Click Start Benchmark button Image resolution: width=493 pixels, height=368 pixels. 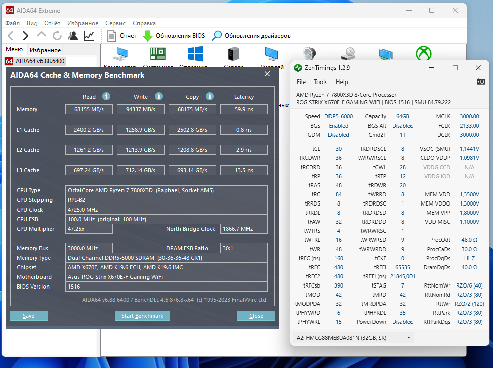[x=142, y=316]
